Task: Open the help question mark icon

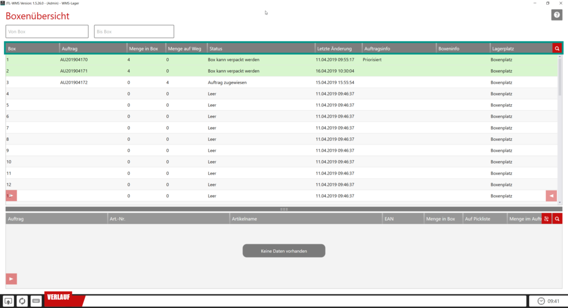Action: coord(556,15)
